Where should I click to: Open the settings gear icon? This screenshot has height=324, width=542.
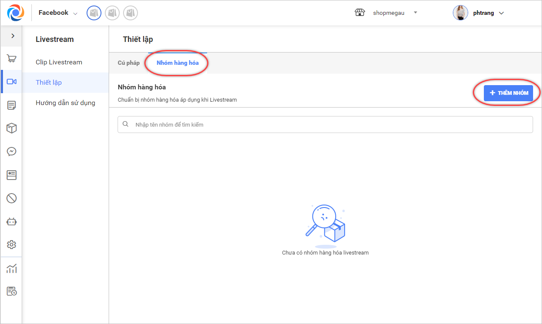[x=11, y=244]
